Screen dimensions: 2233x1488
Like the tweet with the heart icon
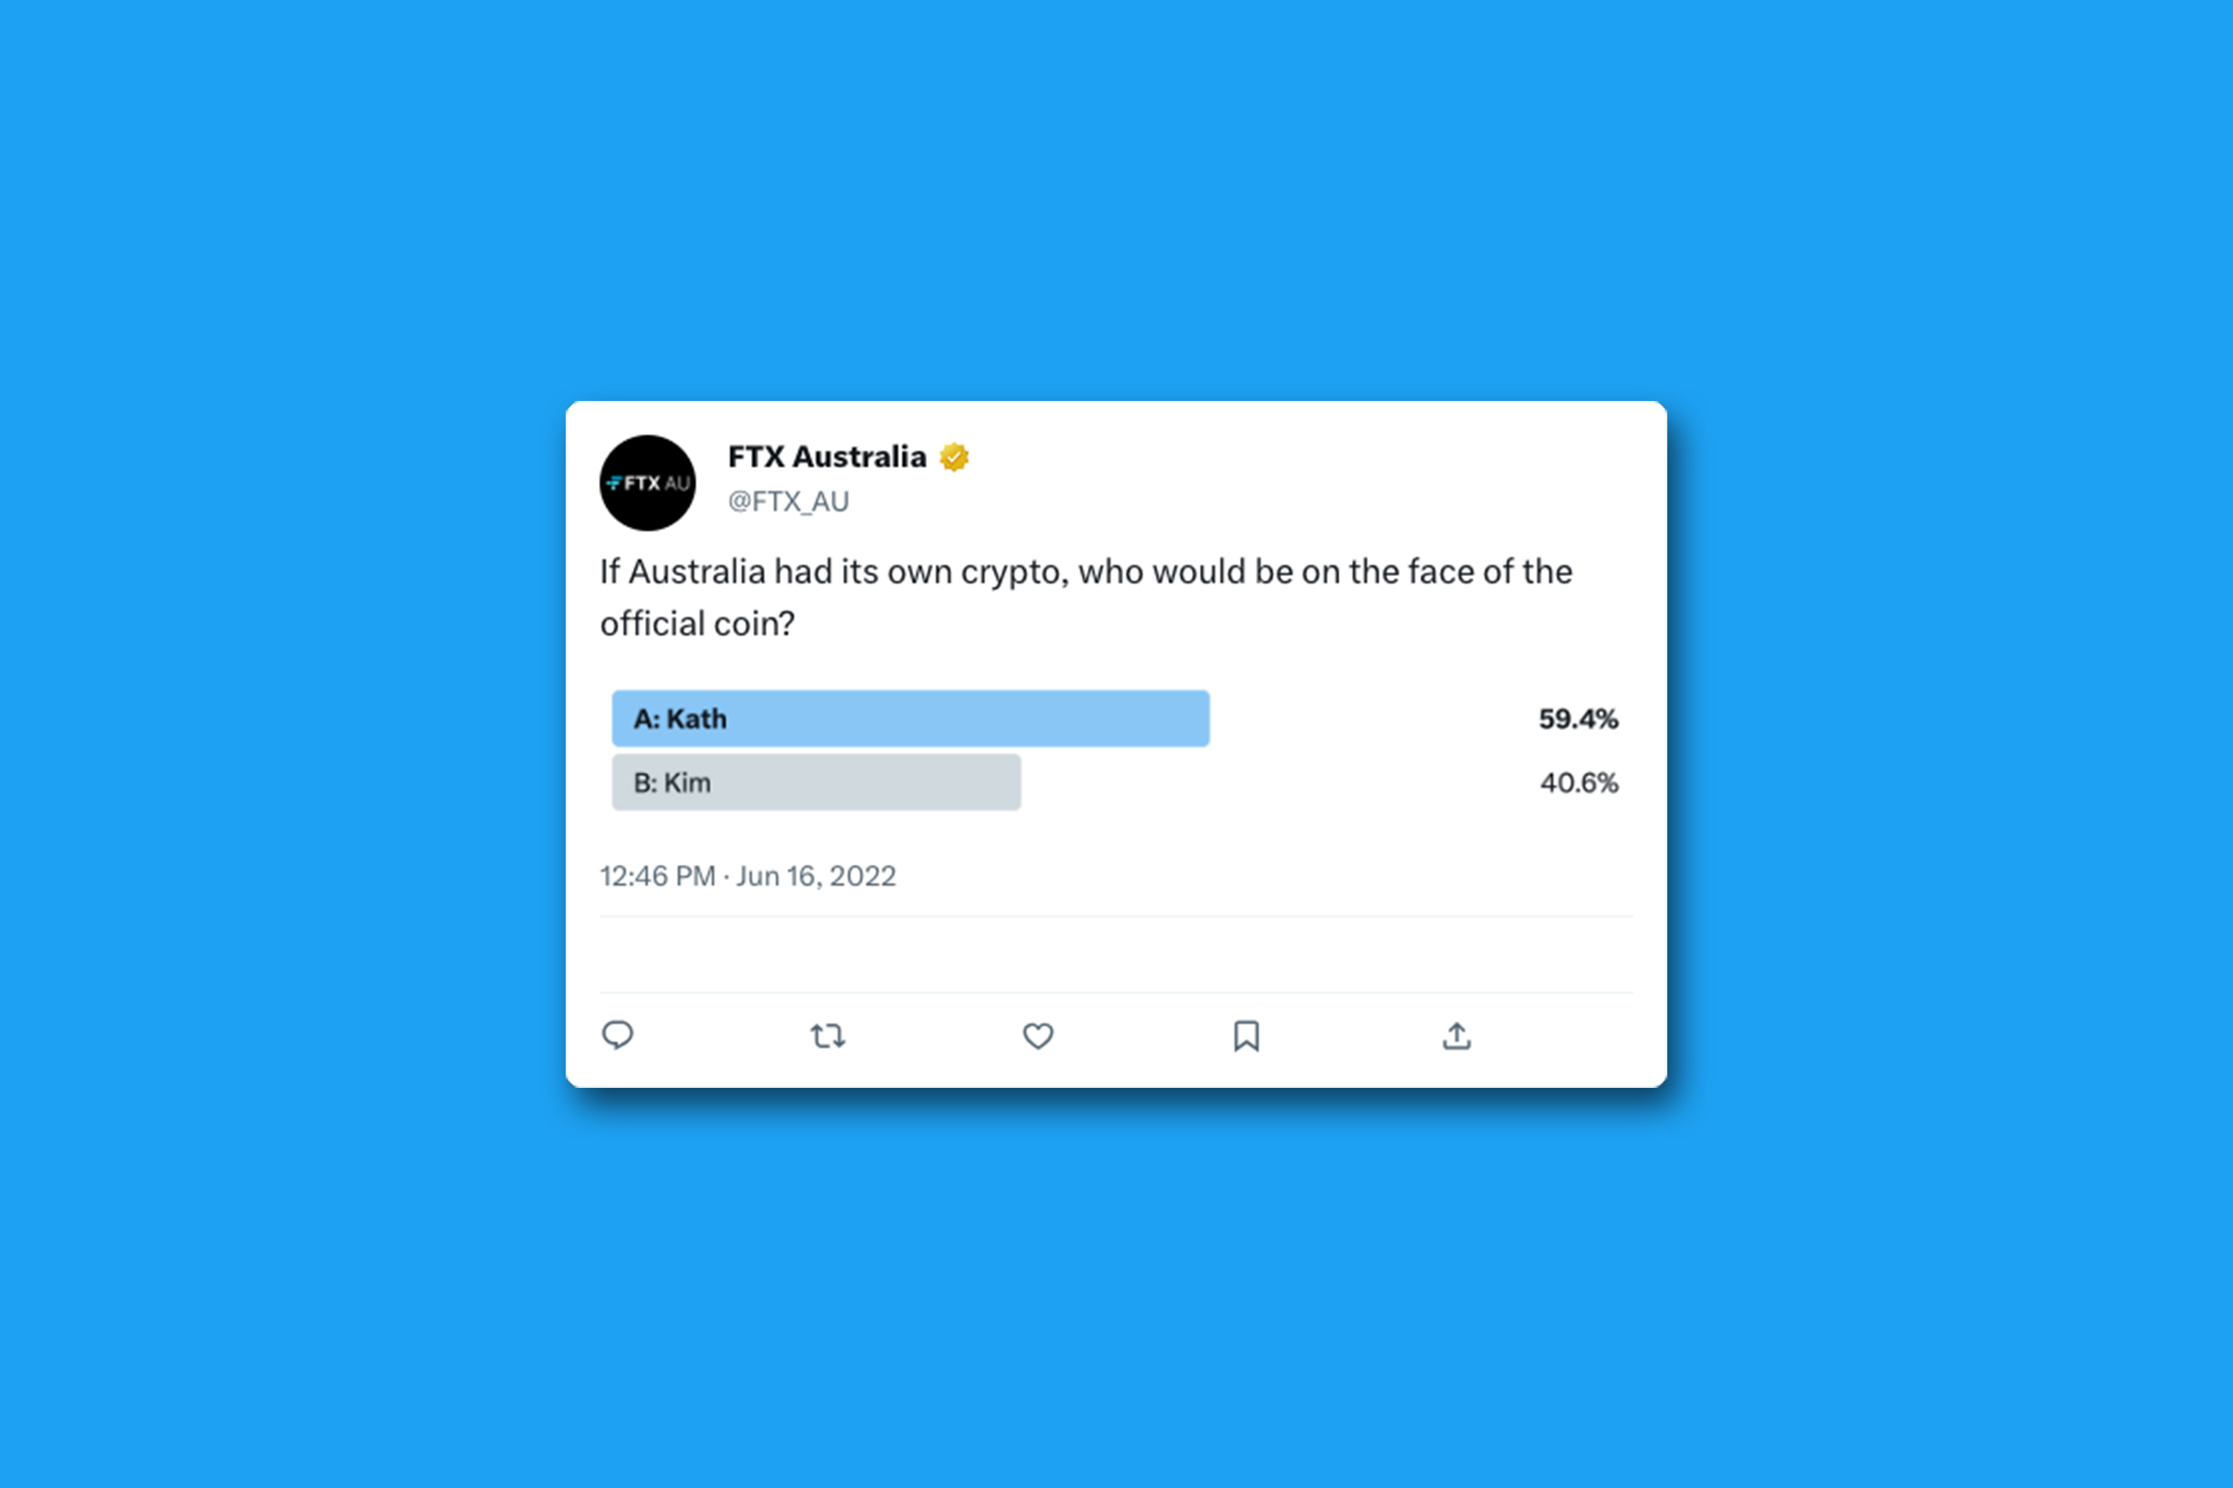pyautogui.click(x=1038, y=1035)
